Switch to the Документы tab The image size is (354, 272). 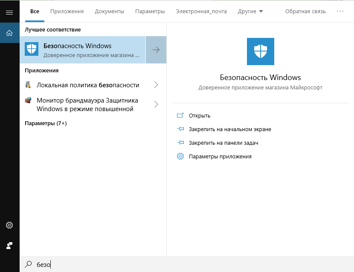point(109,11)
